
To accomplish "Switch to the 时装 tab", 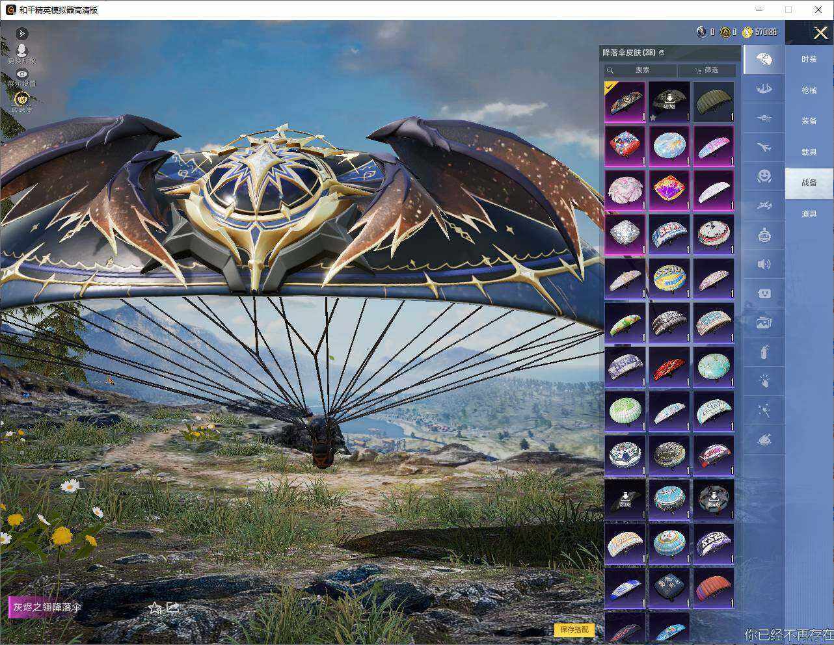I will coord(809,59).
